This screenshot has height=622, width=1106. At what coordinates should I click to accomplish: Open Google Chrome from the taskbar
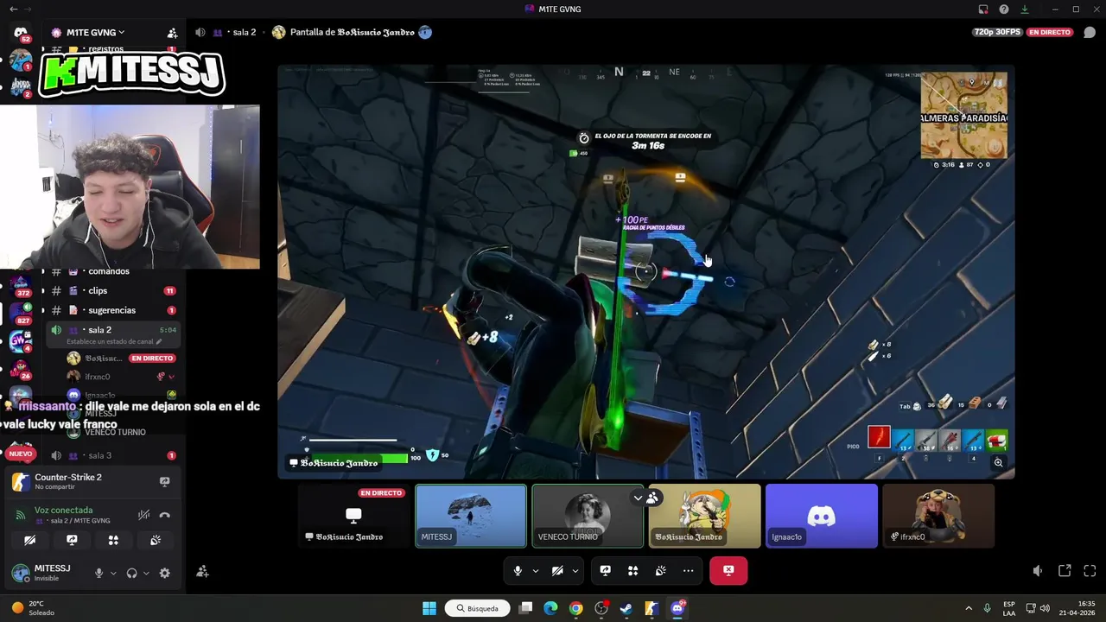coord(575,608)
